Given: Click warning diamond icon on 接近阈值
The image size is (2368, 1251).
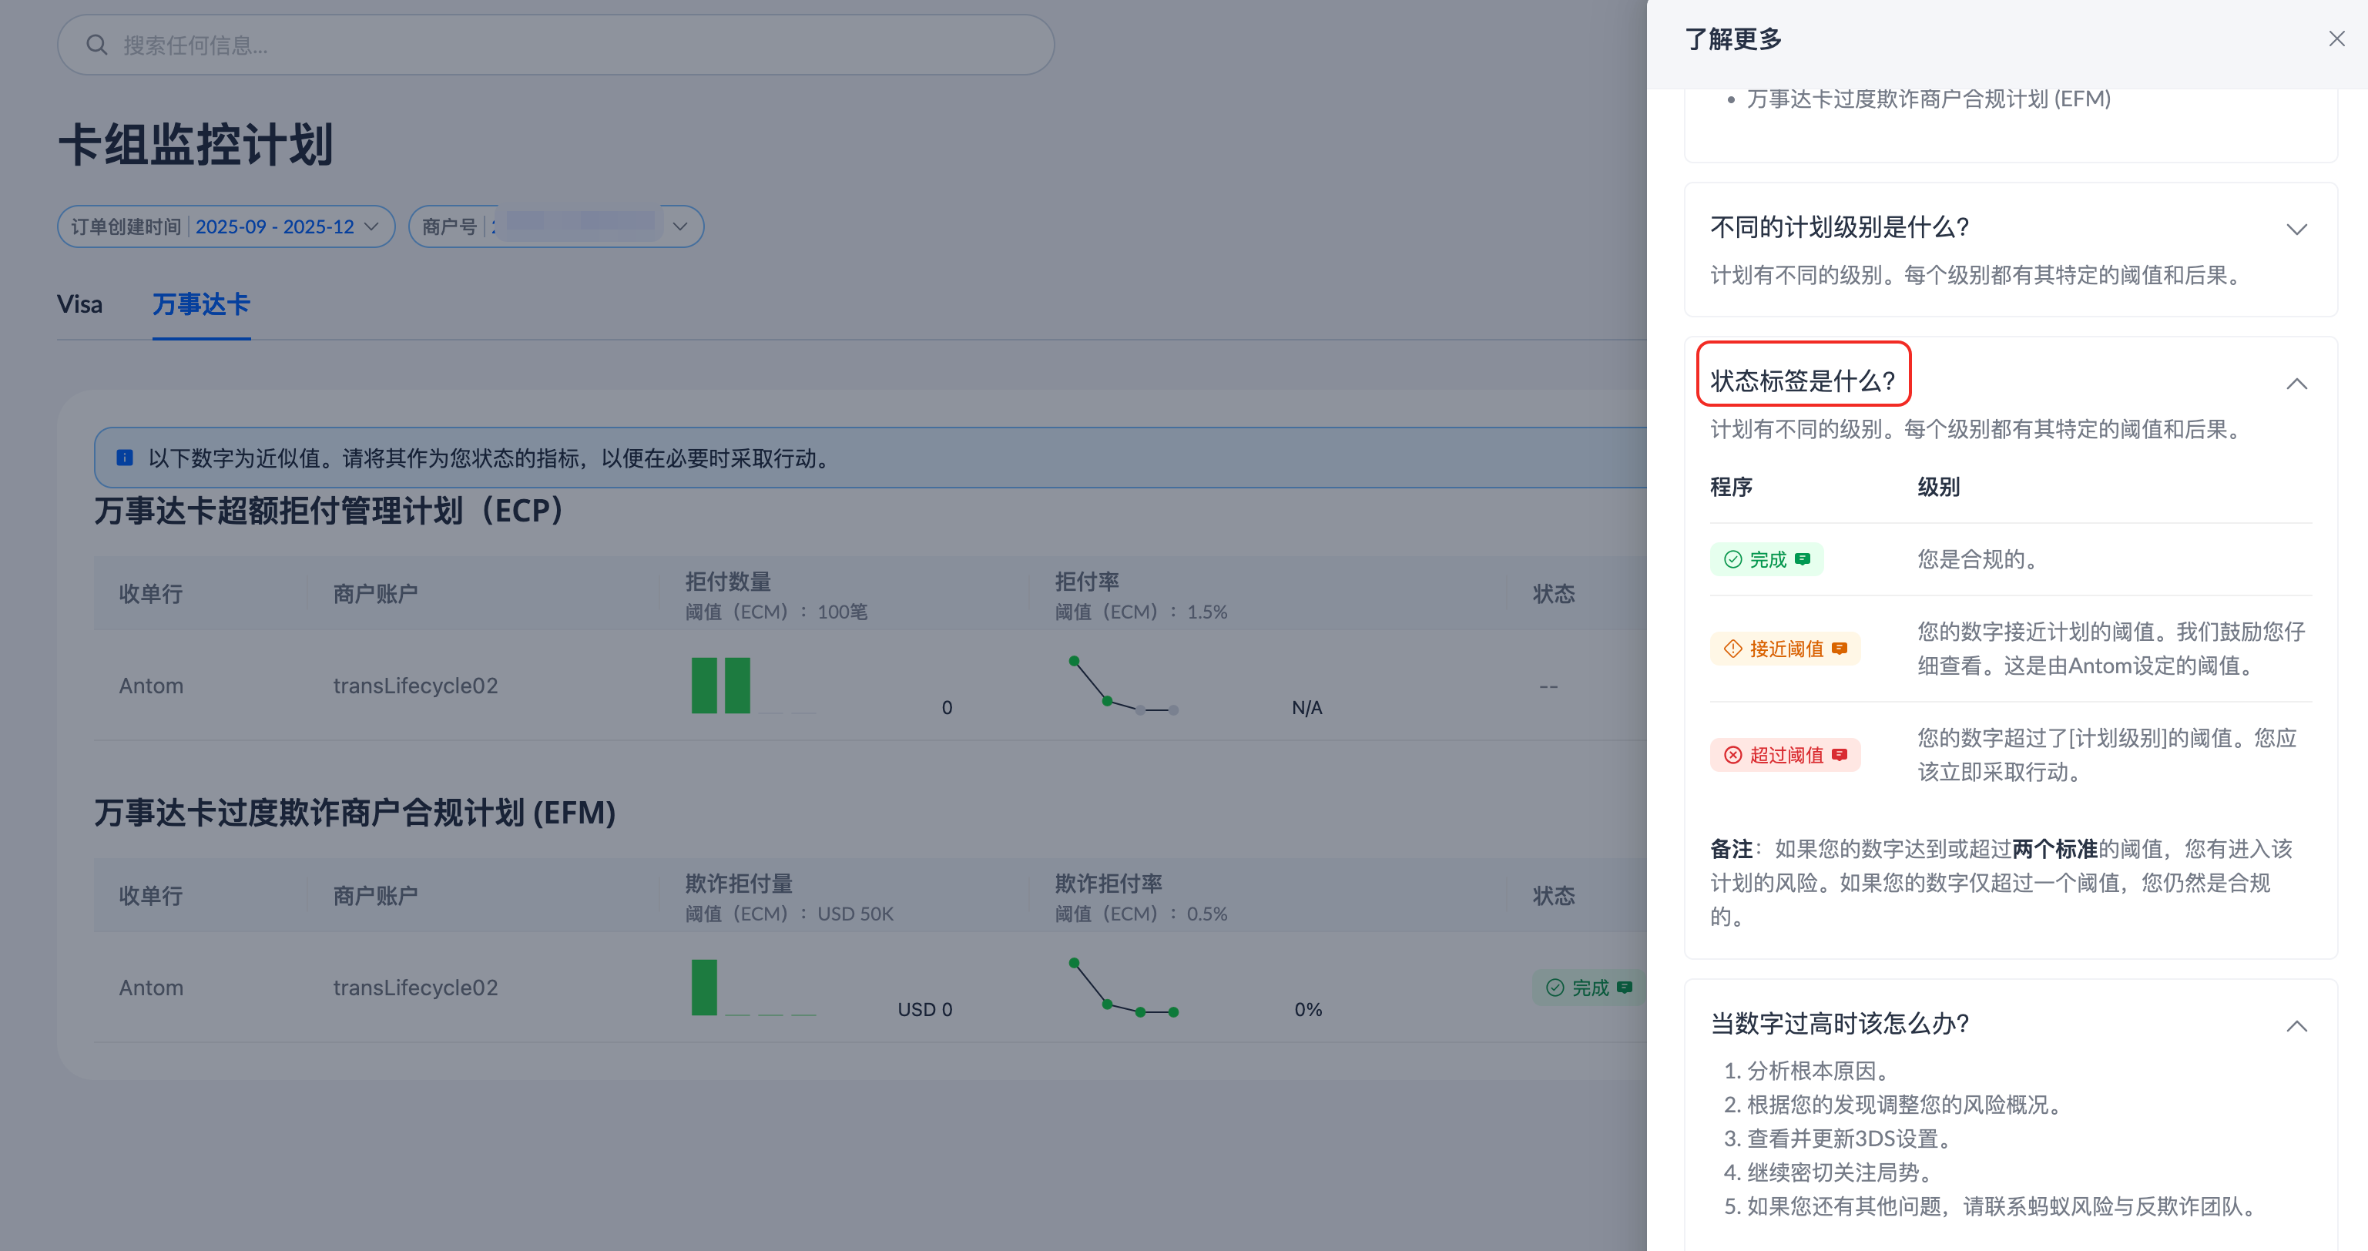Looking at the screenshot, I should [x=1732, y=649].
